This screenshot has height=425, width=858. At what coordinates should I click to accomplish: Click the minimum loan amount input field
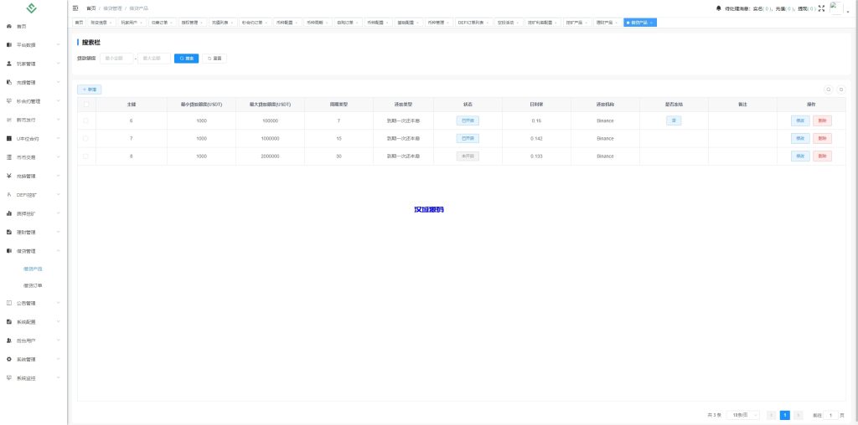click(116, 59)
